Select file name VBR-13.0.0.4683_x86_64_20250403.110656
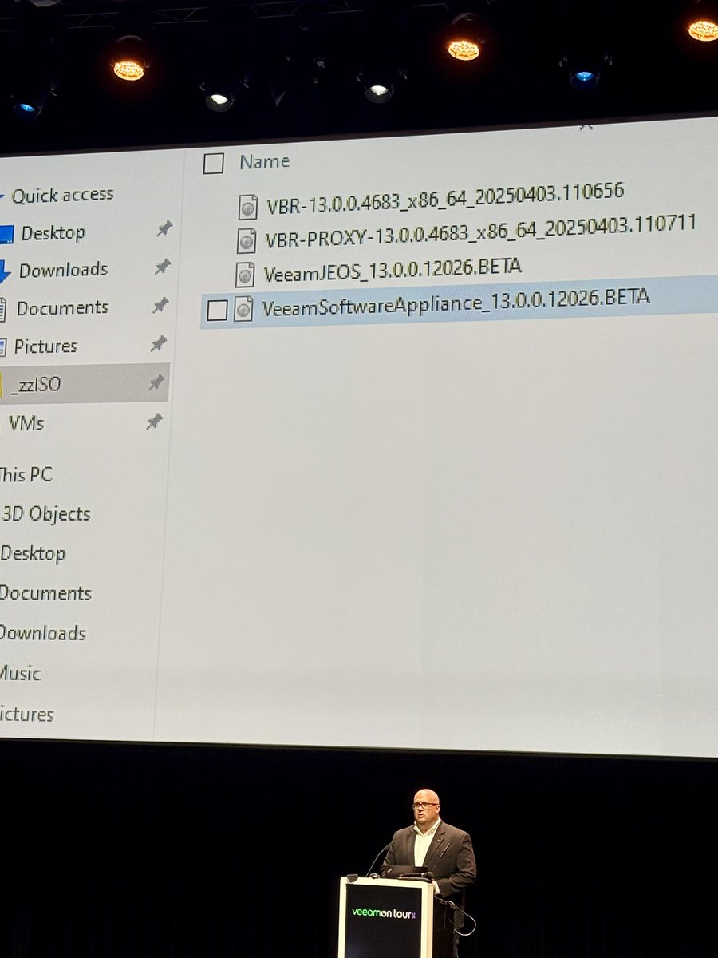 445,198
